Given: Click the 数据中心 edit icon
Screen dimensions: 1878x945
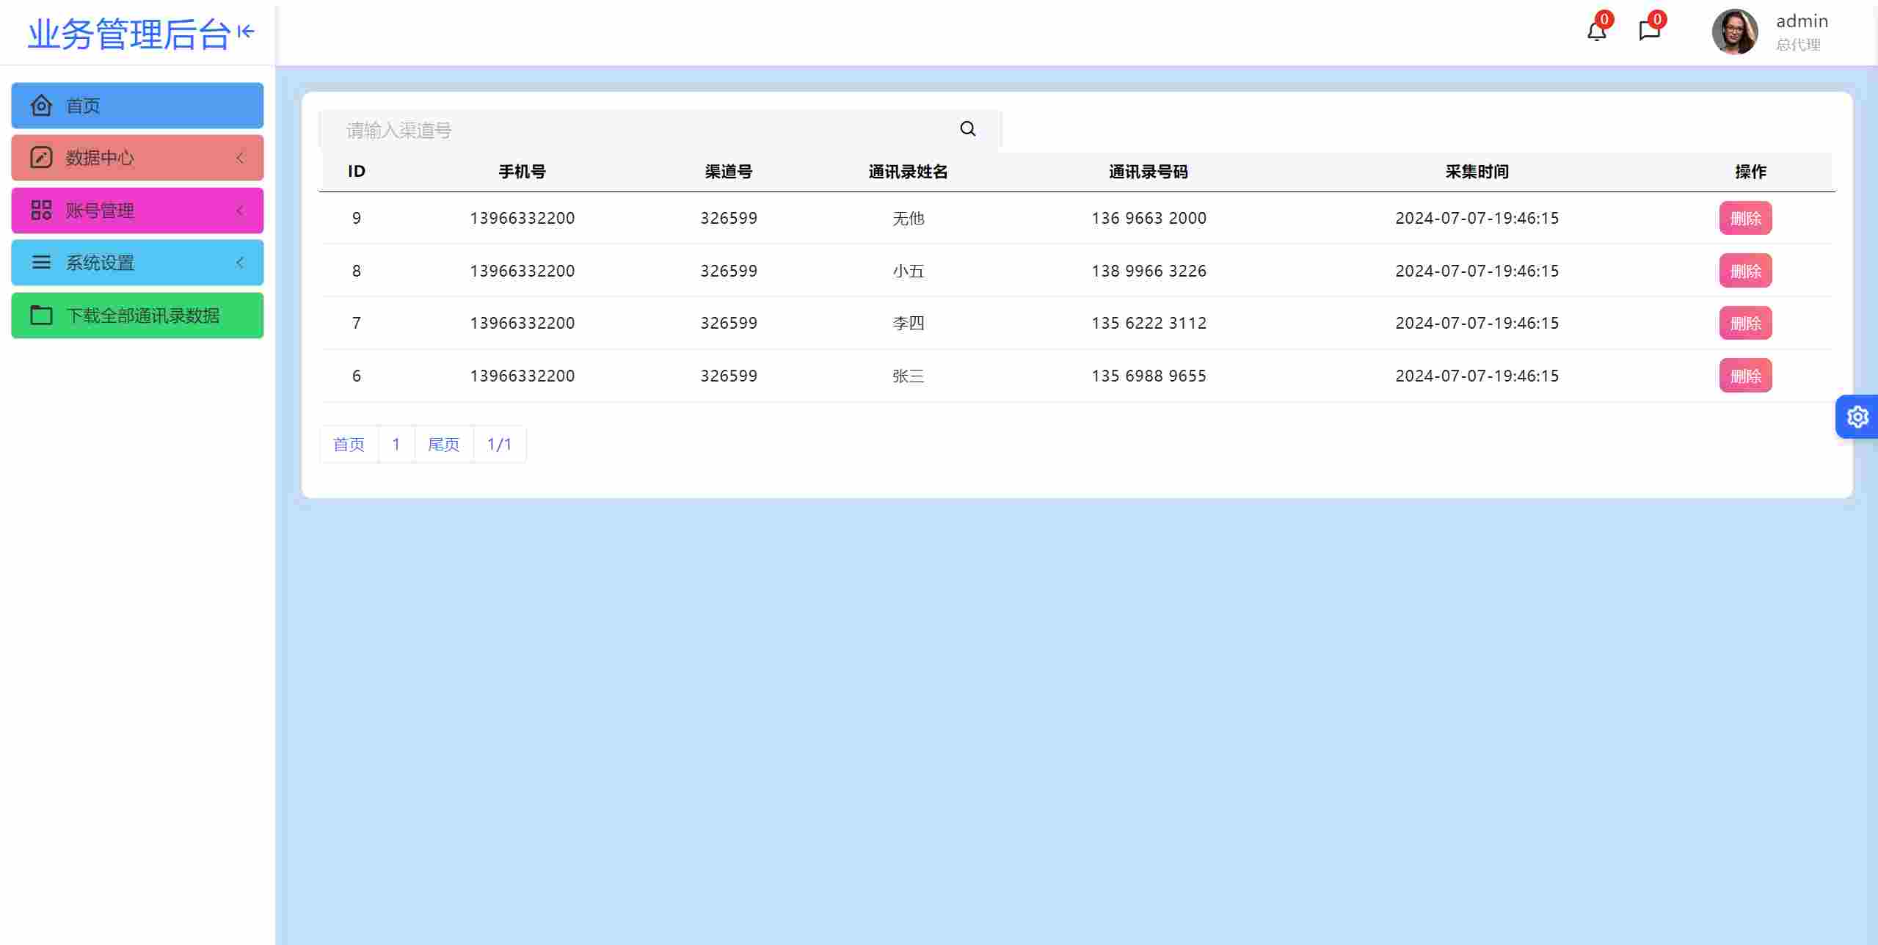Looking at the screenshot, I should 41,158.
